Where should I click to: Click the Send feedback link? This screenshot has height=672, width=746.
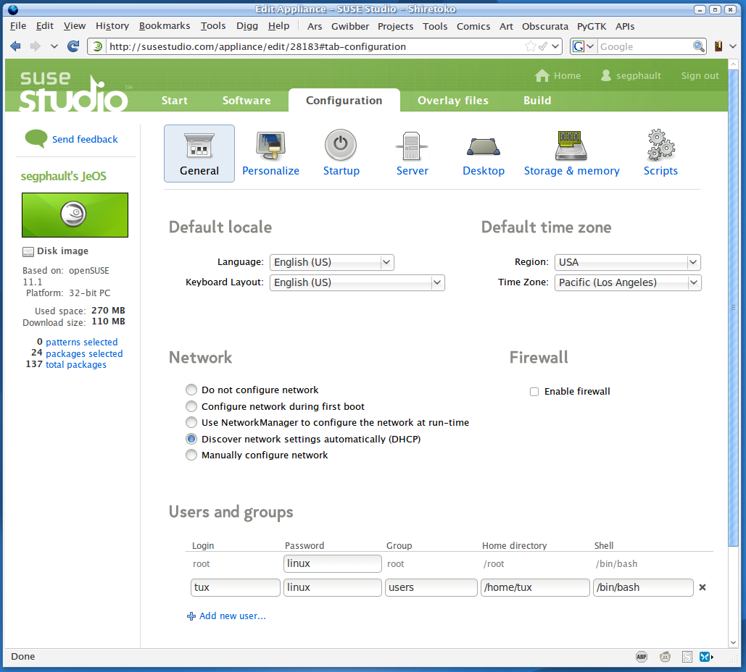click(85, 139)
